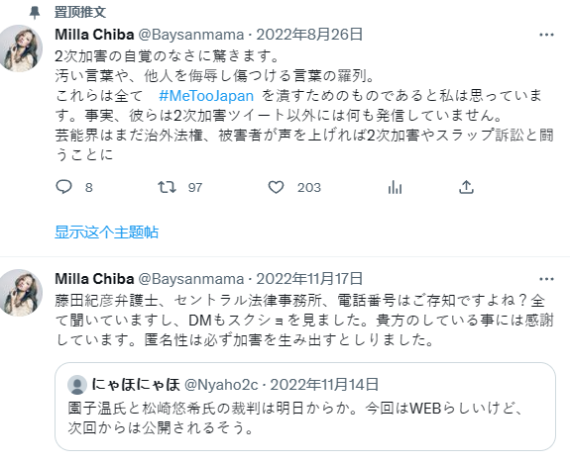Open the 2022年8月26日 timestamp link
This screenshot has width=570, height=463.
309,35
